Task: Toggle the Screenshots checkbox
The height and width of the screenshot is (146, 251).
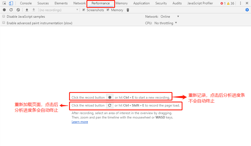Action: pos(83,10)
